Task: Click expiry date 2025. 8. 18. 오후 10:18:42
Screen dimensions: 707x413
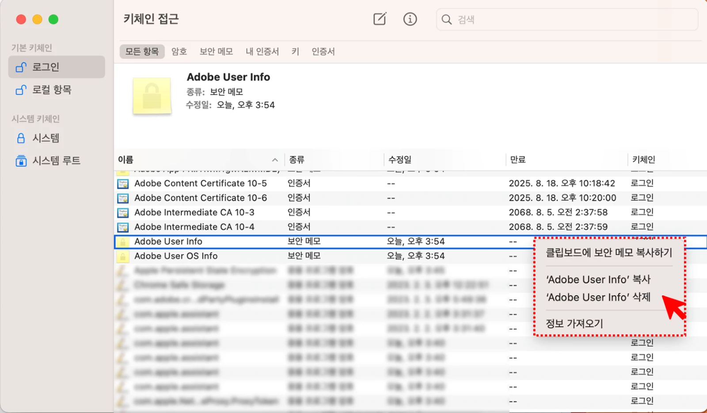Action: pyautogui.click(x=562, y=184)
